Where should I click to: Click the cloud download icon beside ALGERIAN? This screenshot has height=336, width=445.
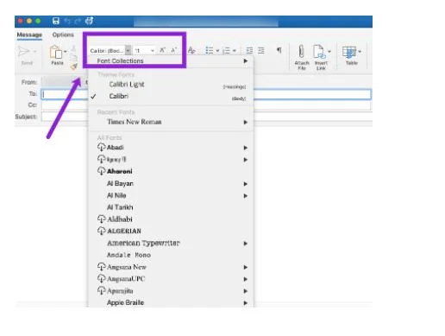pyautogui.click(x=101, y=231)
